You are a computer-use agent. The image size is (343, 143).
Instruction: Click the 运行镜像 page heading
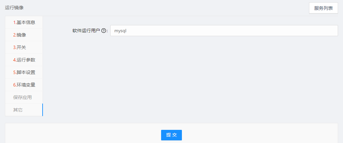point(14,7)
